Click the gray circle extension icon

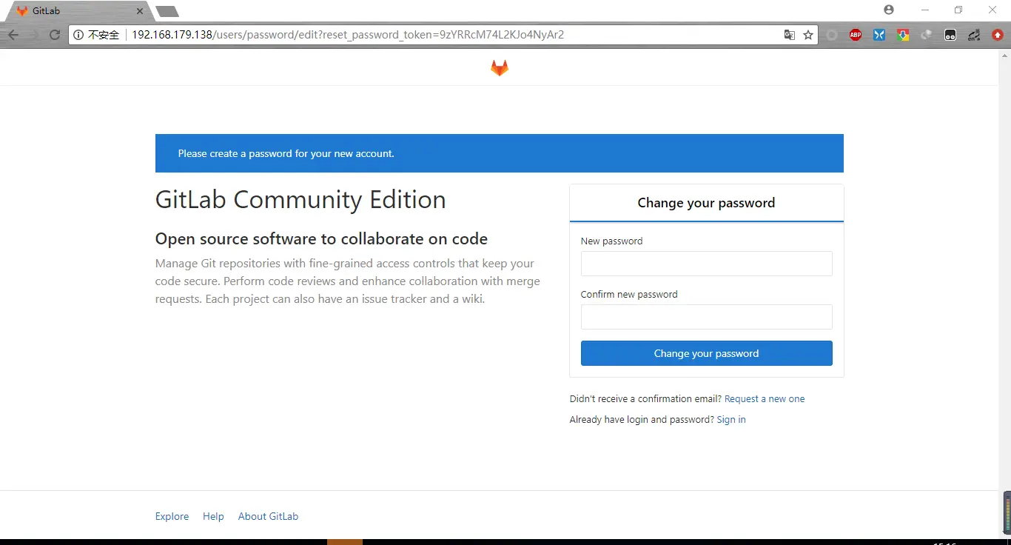click(x=832, y=35)
